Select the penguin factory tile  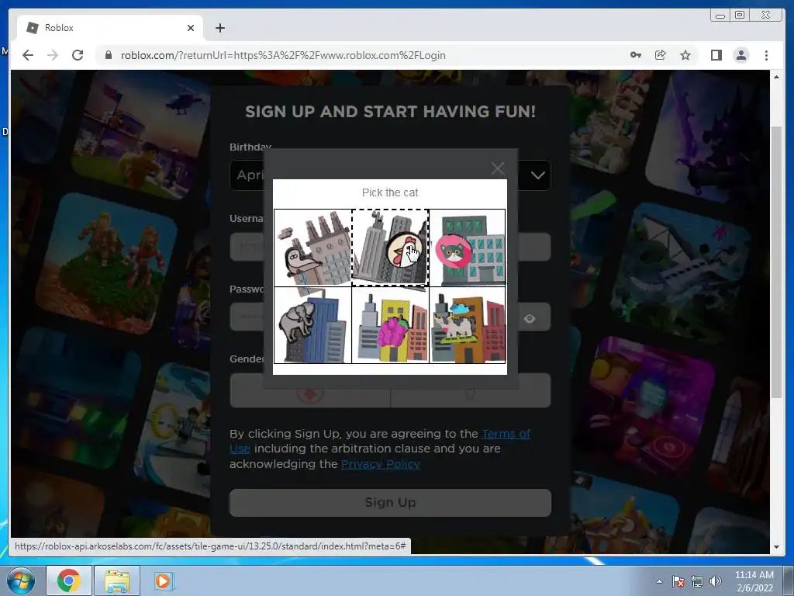313,248
